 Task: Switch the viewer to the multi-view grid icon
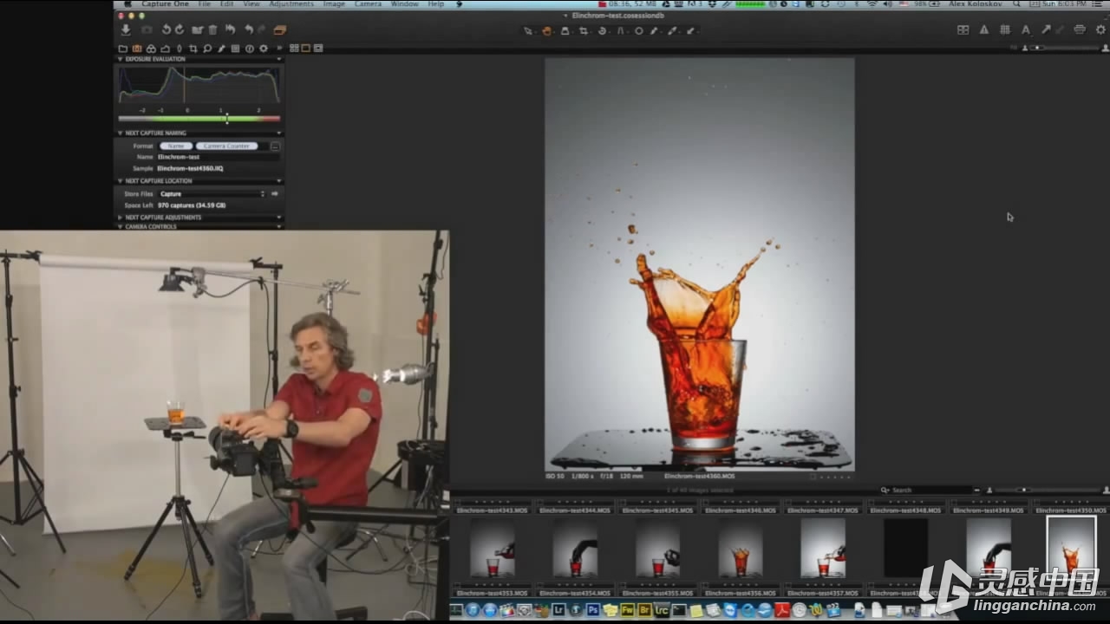pos(294,49)
